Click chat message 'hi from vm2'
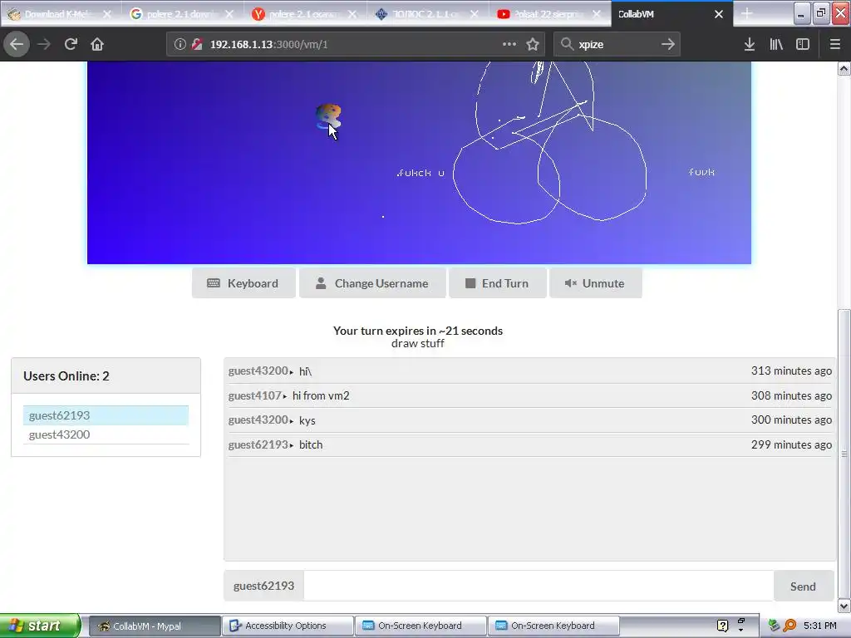Image resolution: width=851 pixels, height=638 pixels. (x=321, y=396)
